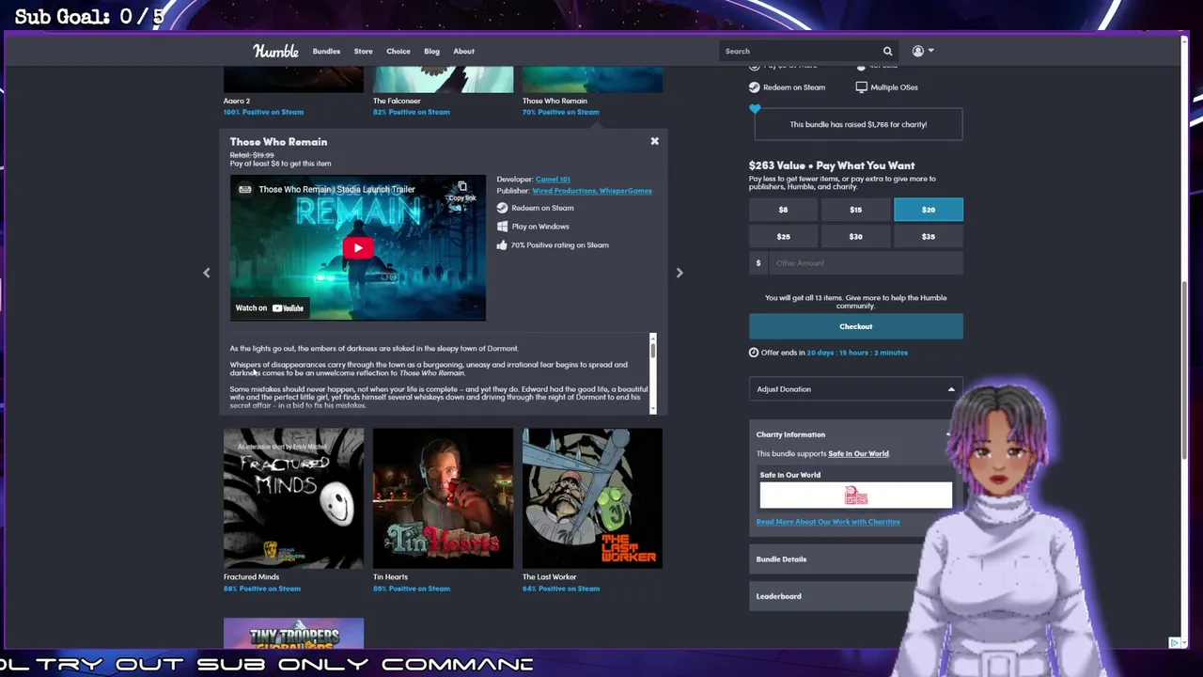Click the search magnifier icon
The image size is (1203, 677).
pos(887,51)
